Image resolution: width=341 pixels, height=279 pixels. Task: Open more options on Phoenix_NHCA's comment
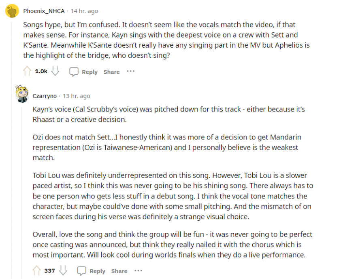tap(130, 71)
